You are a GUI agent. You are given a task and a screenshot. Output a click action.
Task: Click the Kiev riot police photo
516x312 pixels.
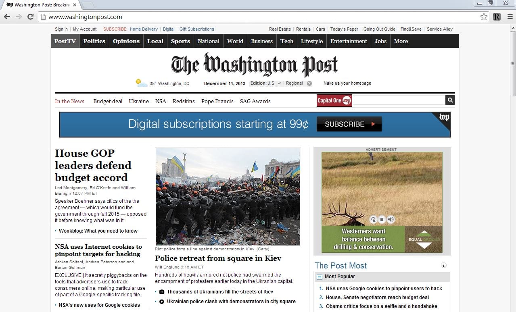[x=228, y=196]
